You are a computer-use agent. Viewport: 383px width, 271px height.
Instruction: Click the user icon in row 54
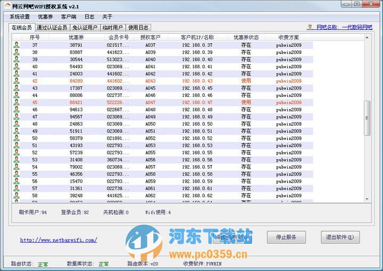click(16, 167)
